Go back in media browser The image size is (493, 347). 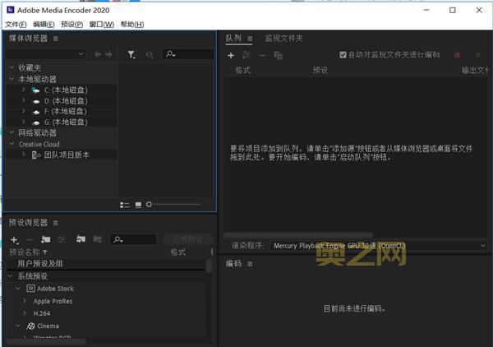point(98,55)
